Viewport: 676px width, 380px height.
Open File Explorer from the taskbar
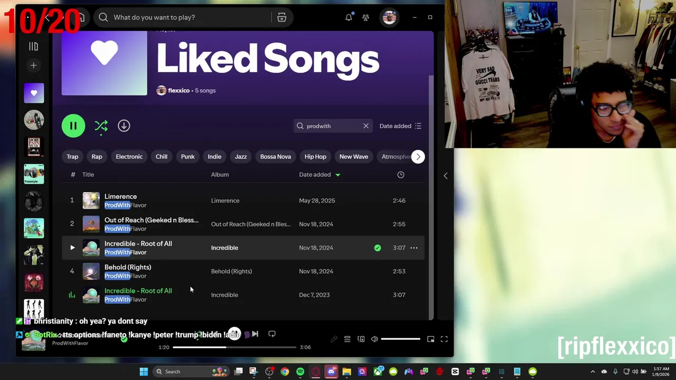(346, 372)
